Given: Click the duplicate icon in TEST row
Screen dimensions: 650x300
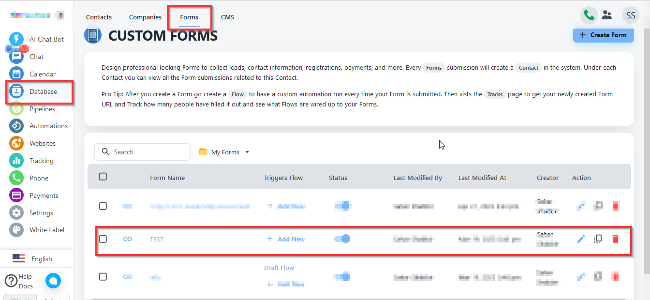Looking at the screenshot, I should [x=598, y=239].
